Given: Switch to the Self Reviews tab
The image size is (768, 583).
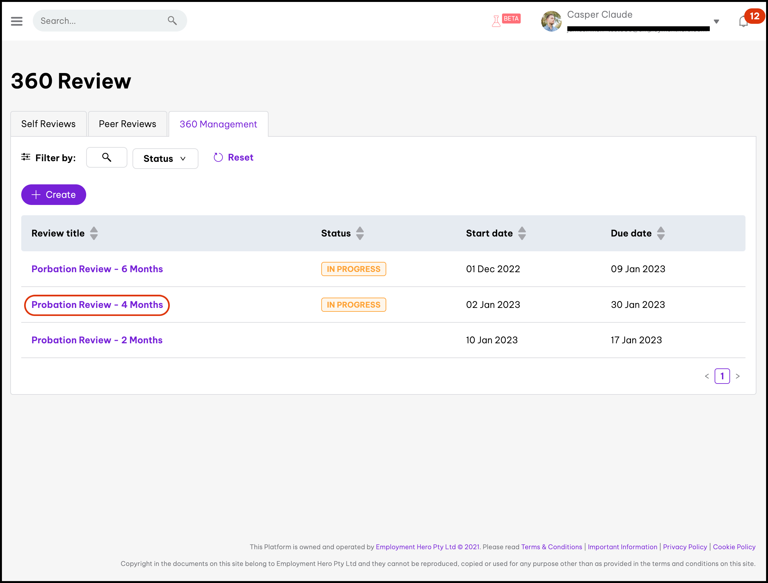Looking at the screenshot, I should coord(48,124).
